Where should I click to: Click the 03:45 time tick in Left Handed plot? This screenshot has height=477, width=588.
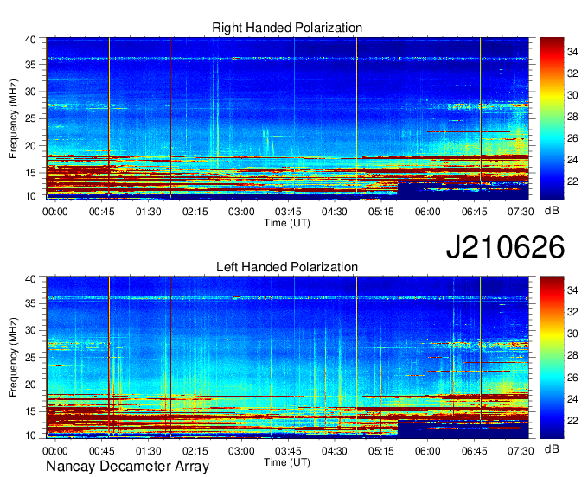tap(288, 451)
